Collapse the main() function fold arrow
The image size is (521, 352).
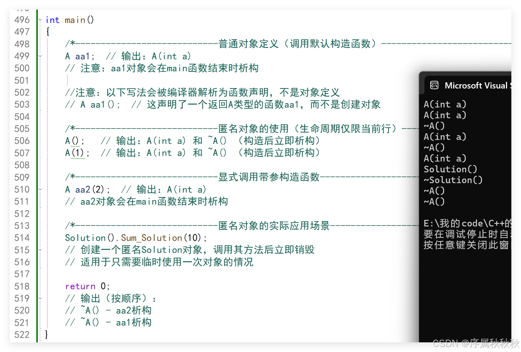point(40,20)
